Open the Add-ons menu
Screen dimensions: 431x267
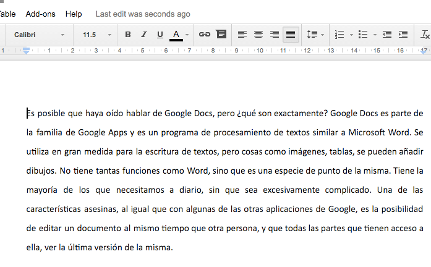click(x=40, y=14)
